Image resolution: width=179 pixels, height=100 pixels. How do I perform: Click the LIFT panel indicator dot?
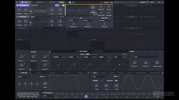(x=114, y=57)
